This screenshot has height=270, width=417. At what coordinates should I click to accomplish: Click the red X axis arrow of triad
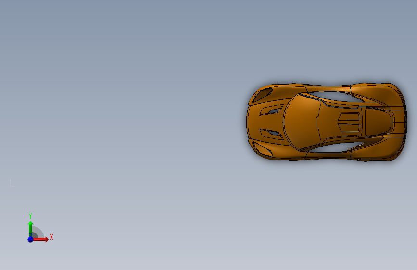coord(40,239)
